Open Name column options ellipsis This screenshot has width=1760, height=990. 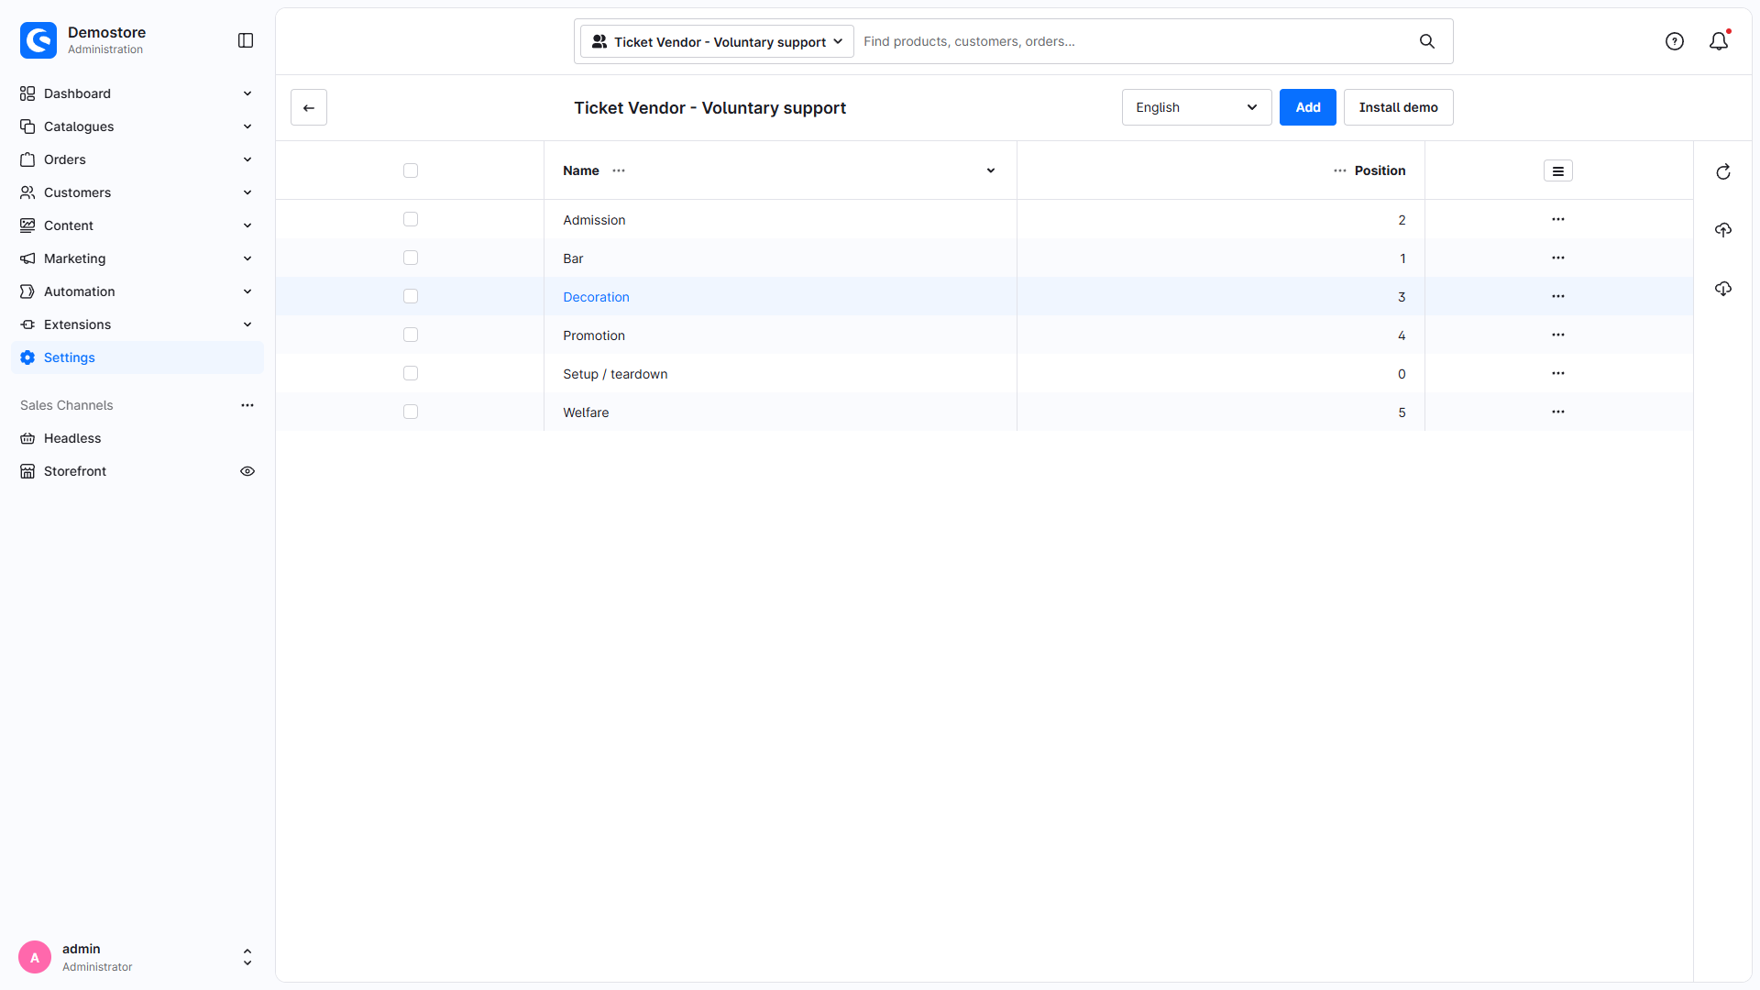pos(619,170)
